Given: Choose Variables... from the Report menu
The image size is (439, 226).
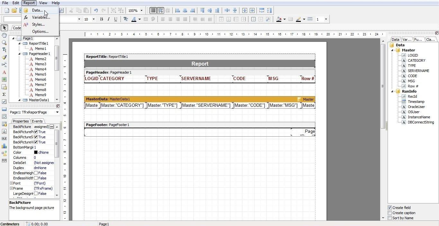Looking at the screenshot, I should tap(40, 17).
